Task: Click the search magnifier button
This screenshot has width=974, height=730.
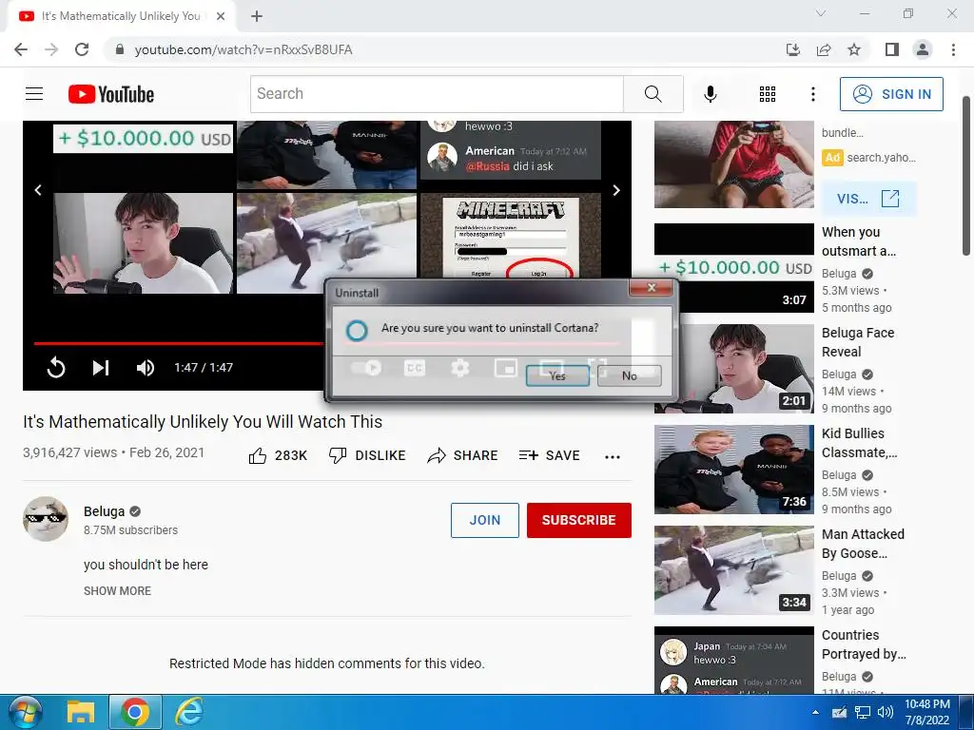Action: (x=653, y=94)
